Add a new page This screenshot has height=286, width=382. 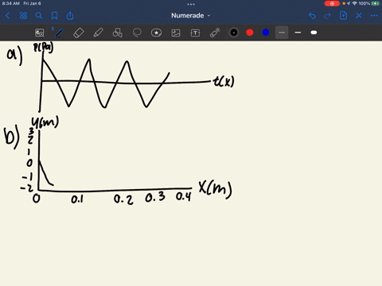pyautogui.click(x=343, y=16)
